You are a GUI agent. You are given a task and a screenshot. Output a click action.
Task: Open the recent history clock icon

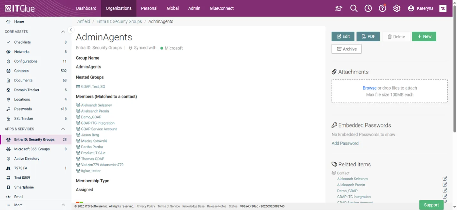[x=368, y=8]
